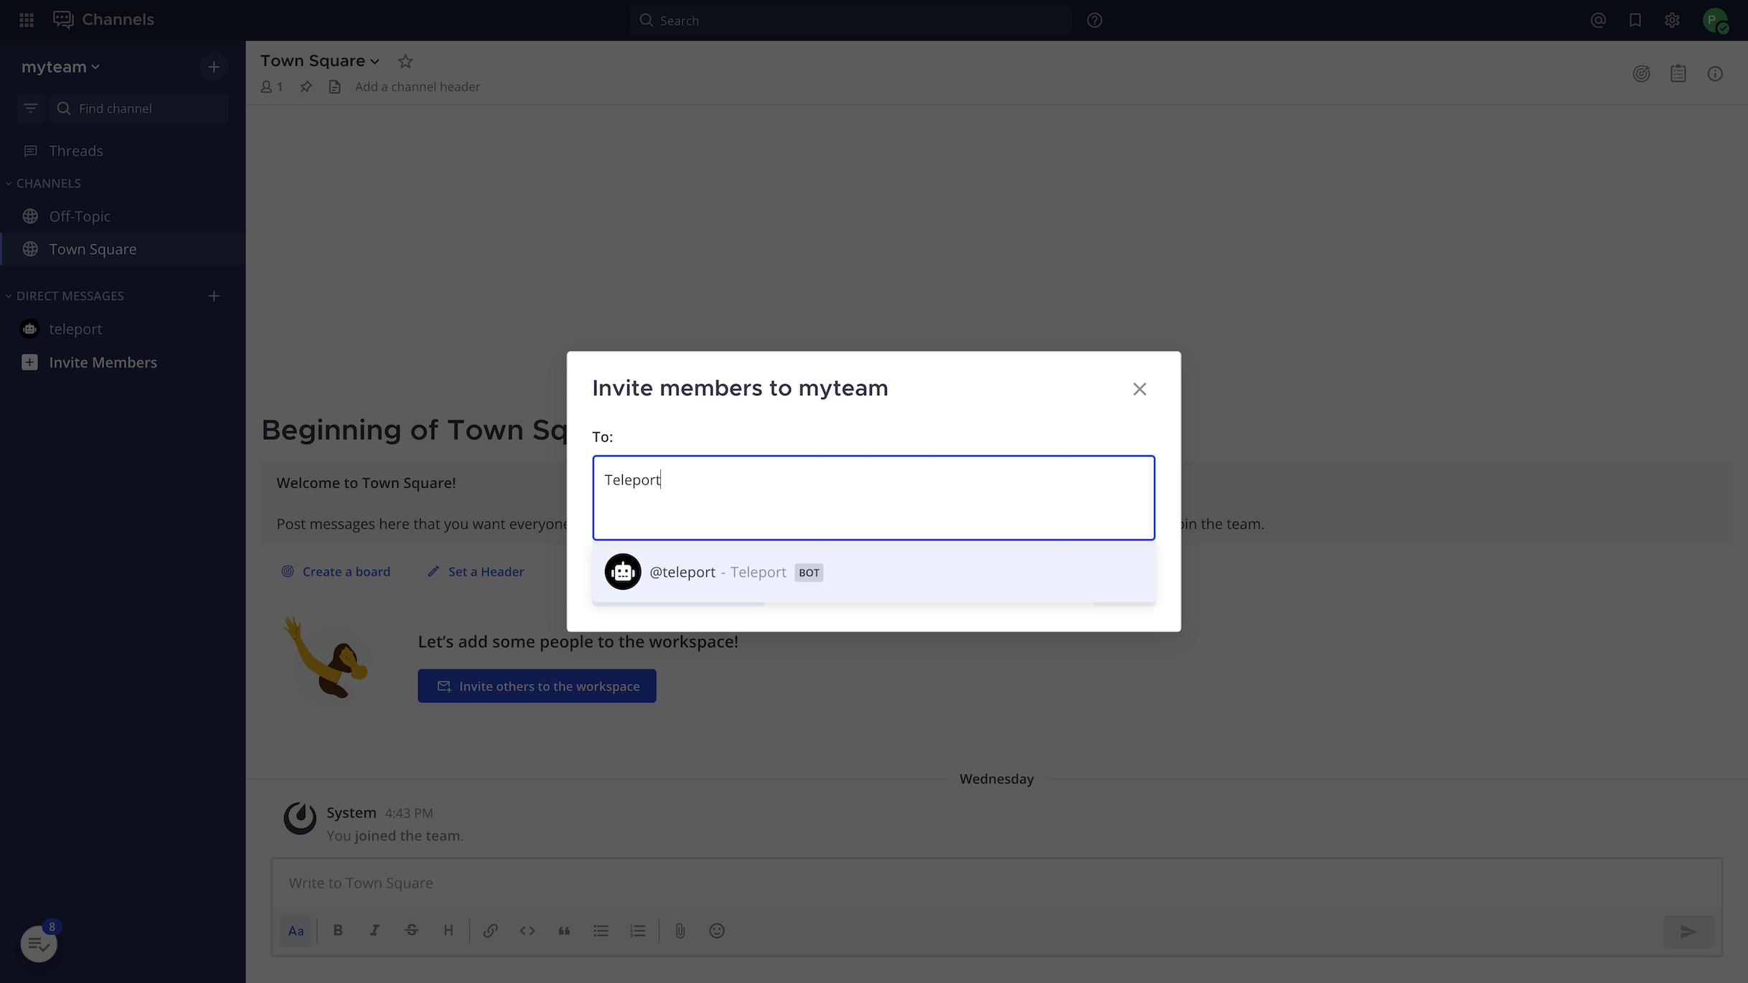Image resolution: width=1748 pixels, height=983 pixels.
Task: Click the bold formatting button in composer
Action: [337, 930]
